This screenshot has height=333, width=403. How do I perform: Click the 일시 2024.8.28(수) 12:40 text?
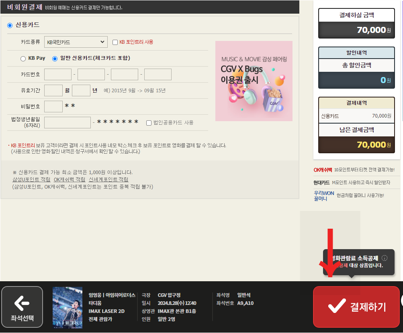[169, 303]
